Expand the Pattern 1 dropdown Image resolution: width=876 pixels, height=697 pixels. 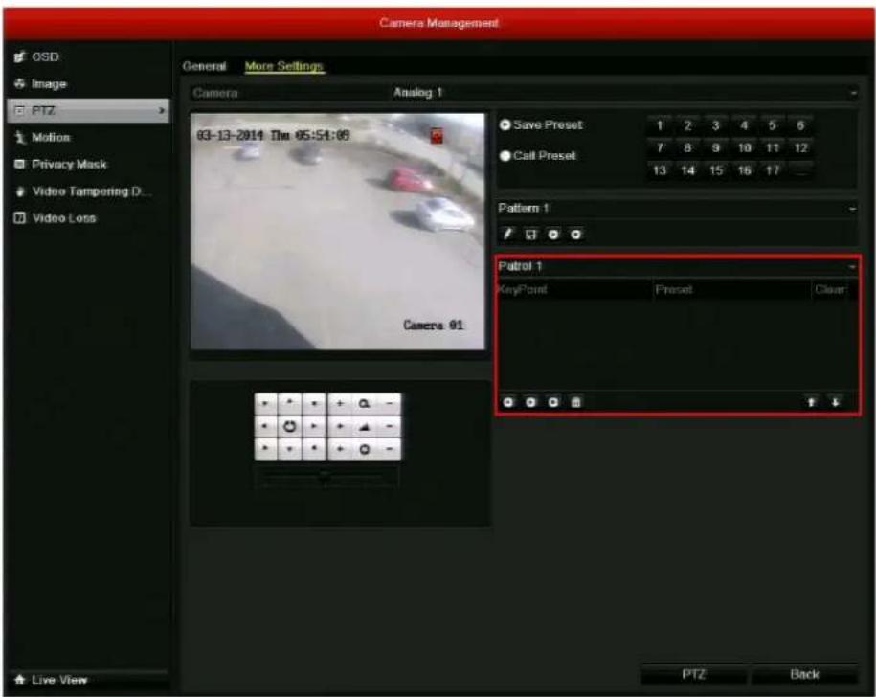677,209
